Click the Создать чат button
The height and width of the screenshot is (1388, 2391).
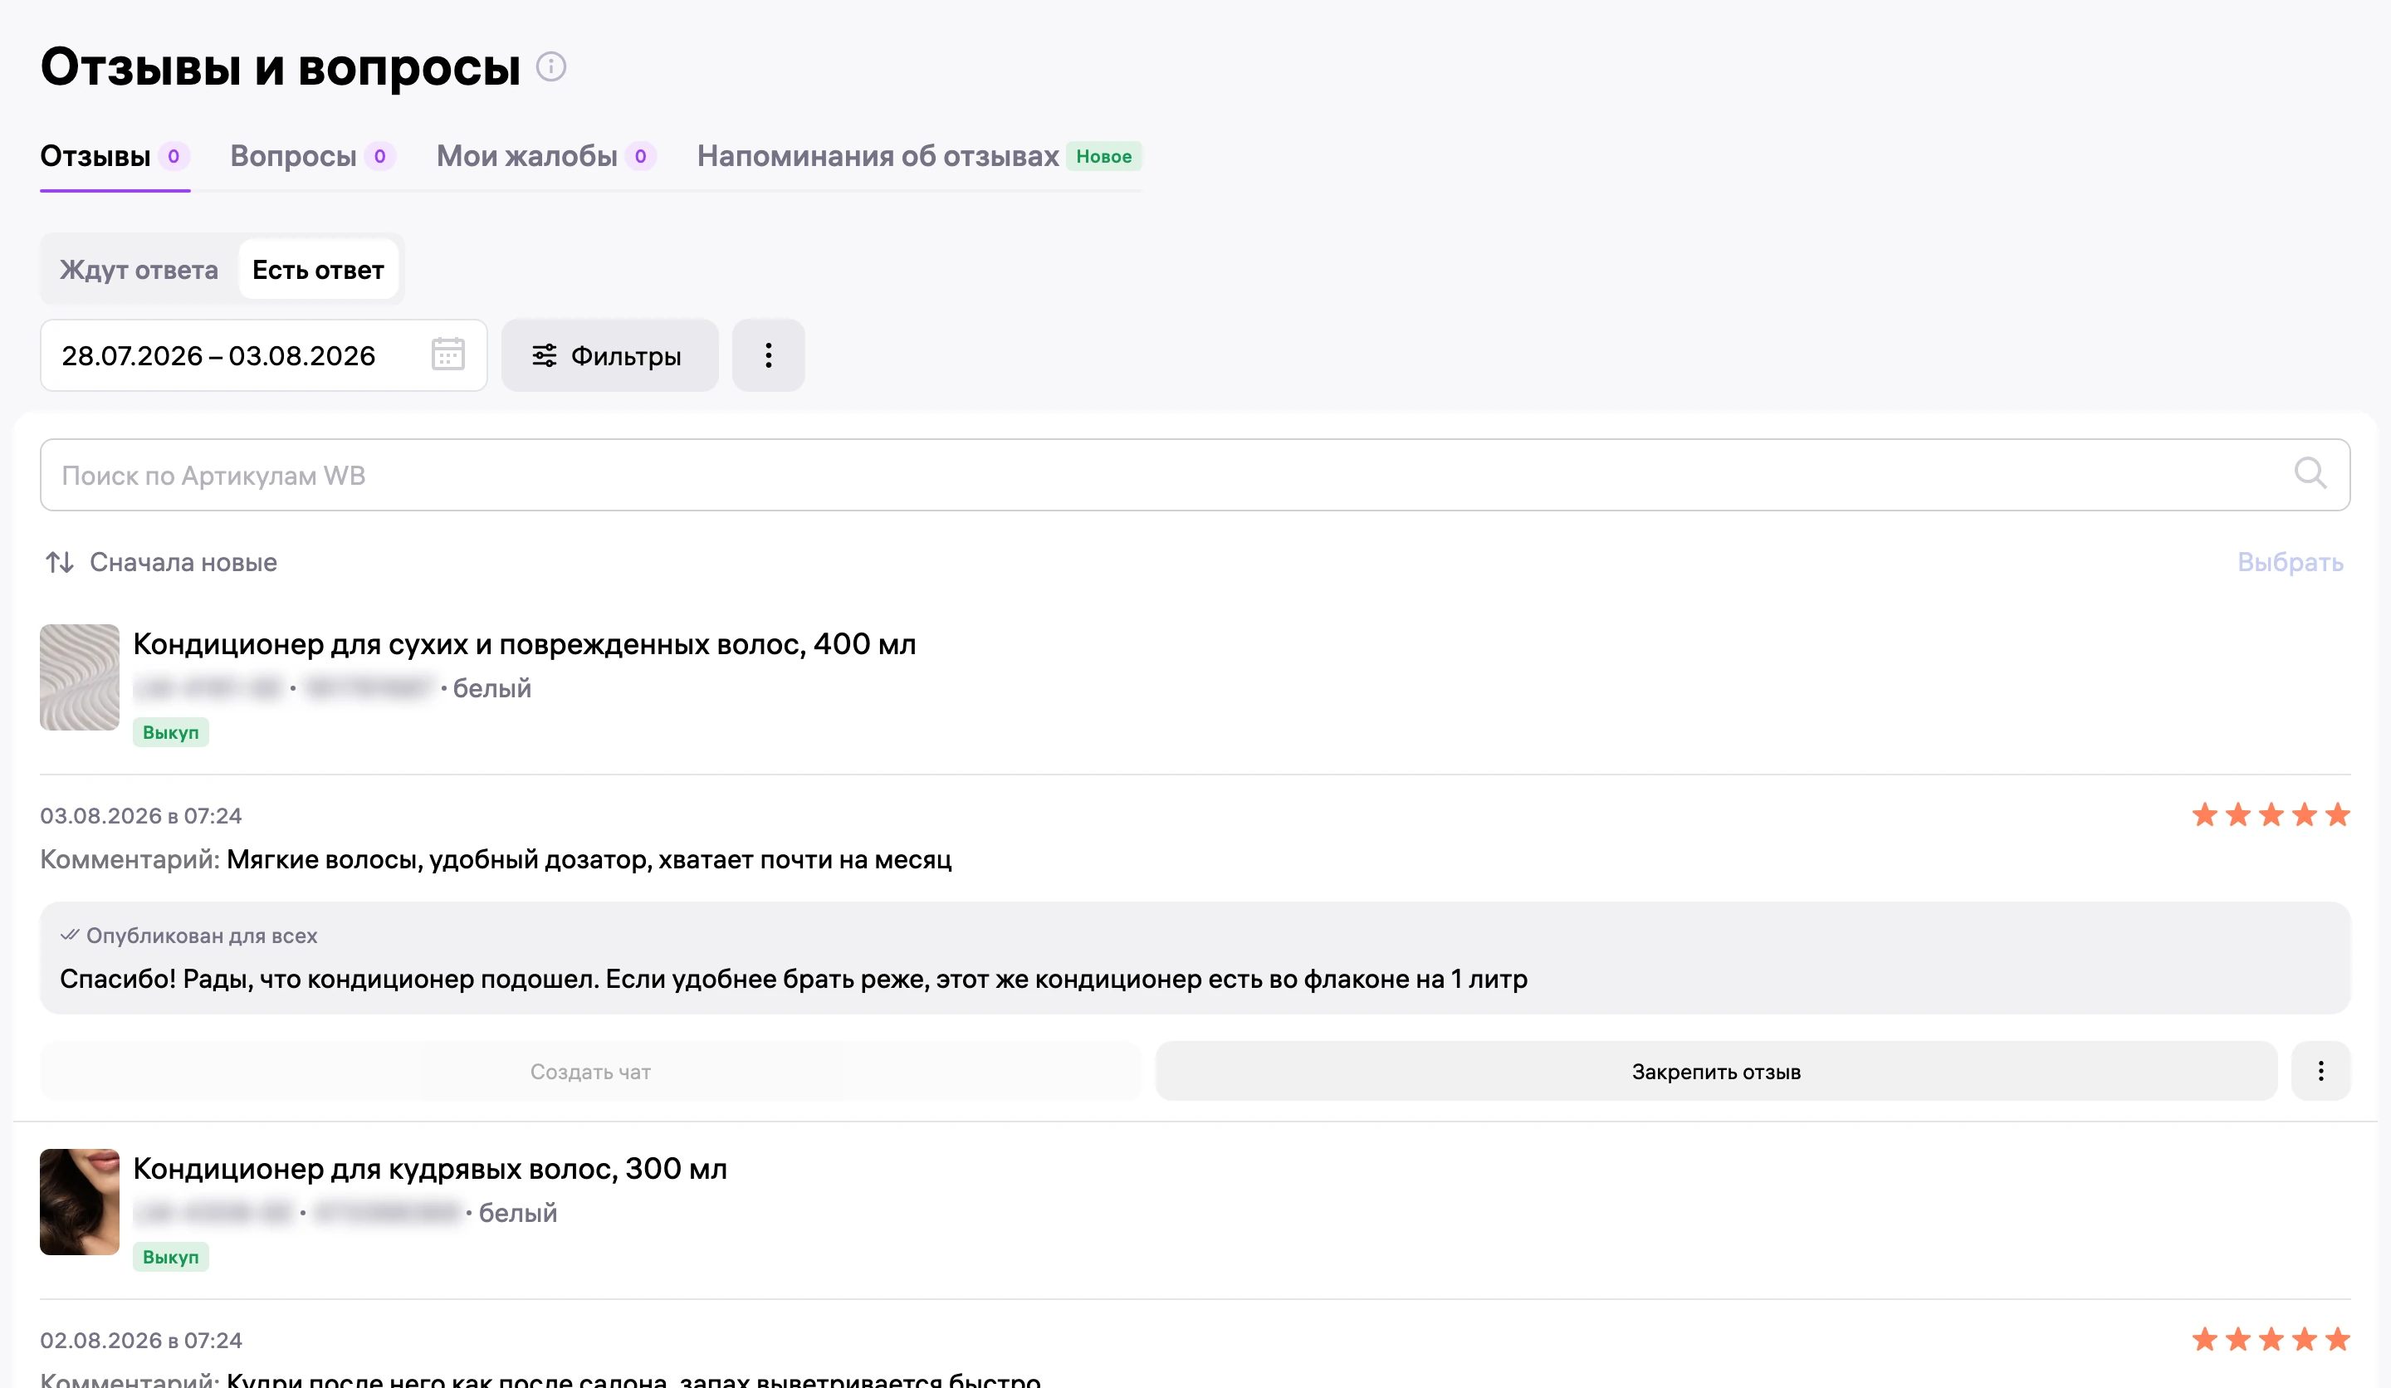point(590,1071)
